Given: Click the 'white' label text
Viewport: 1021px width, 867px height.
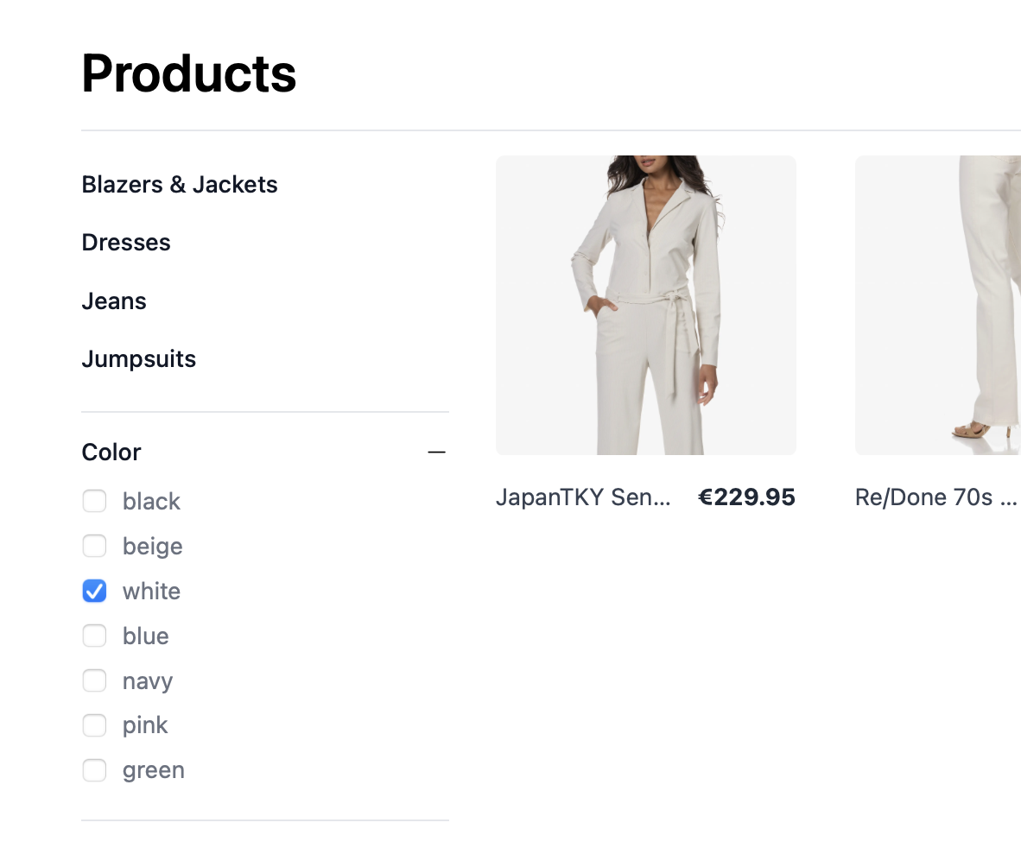Looking at the screenshot, I should (152, 592).
